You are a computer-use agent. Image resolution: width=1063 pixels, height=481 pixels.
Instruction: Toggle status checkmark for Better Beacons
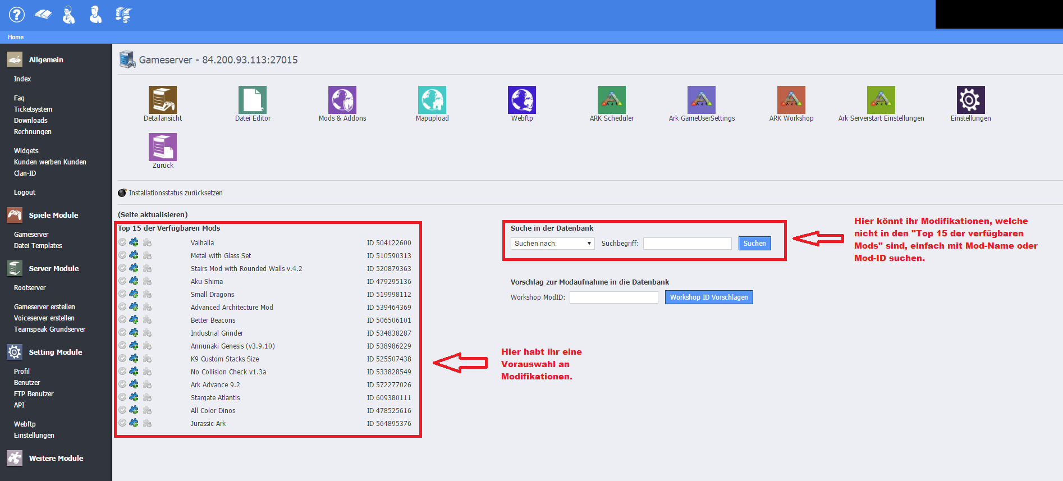click(x=122, y=320)
